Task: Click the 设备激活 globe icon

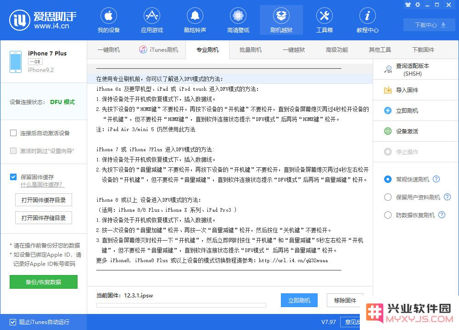Action: tap(388, 131)
